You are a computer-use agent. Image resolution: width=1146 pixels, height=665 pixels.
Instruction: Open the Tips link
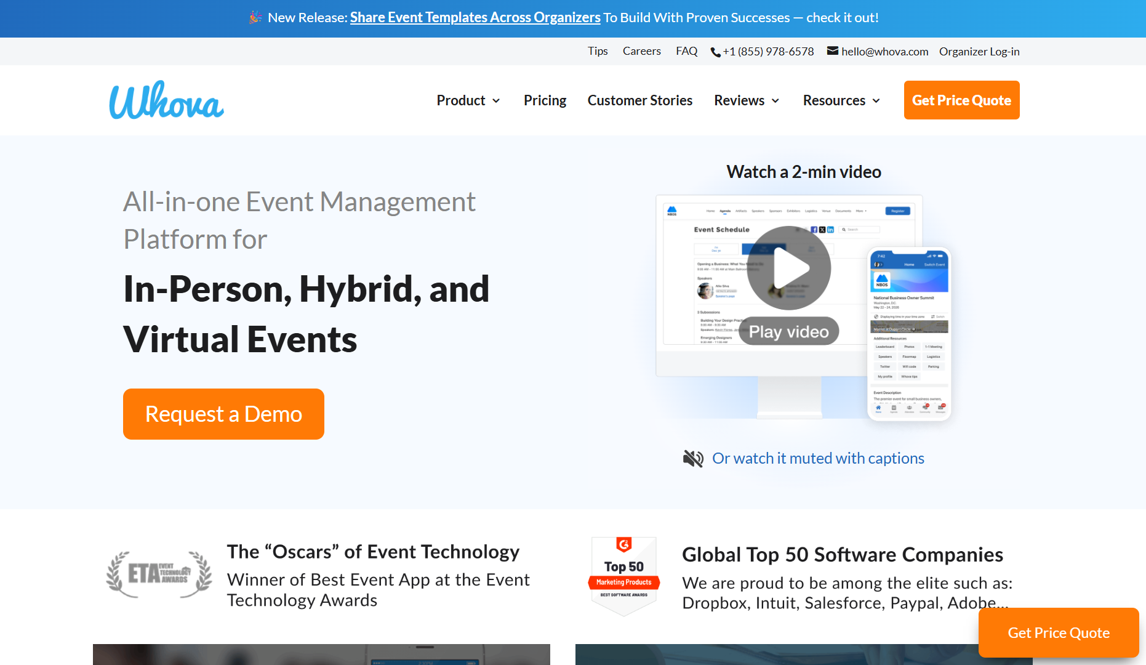(598, 51)
